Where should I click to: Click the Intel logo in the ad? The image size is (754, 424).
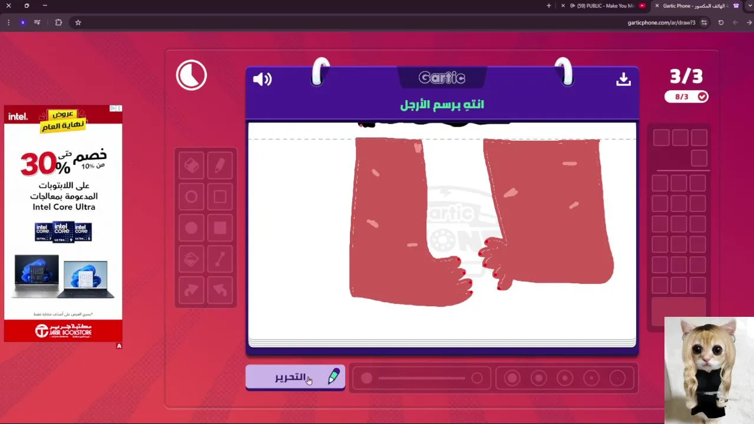click(x=18, y=117)
